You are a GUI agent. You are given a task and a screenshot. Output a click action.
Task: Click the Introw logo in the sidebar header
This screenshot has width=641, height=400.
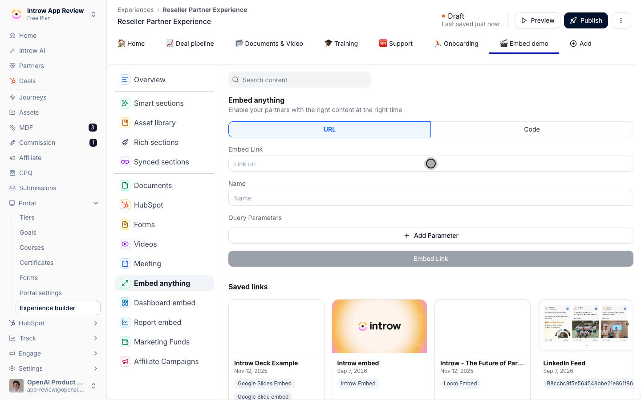(16, 14)
